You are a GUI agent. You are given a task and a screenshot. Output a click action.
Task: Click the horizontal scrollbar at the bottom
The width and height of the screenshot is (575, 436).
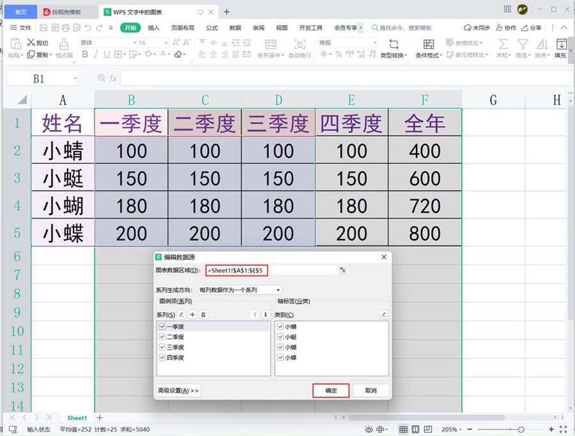427,417
